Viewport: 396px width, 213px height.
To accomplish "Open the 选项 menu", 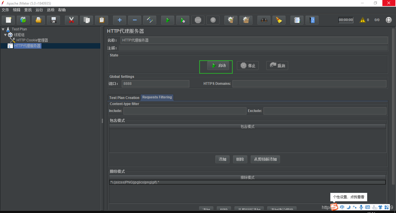I will tap(51, 10).
